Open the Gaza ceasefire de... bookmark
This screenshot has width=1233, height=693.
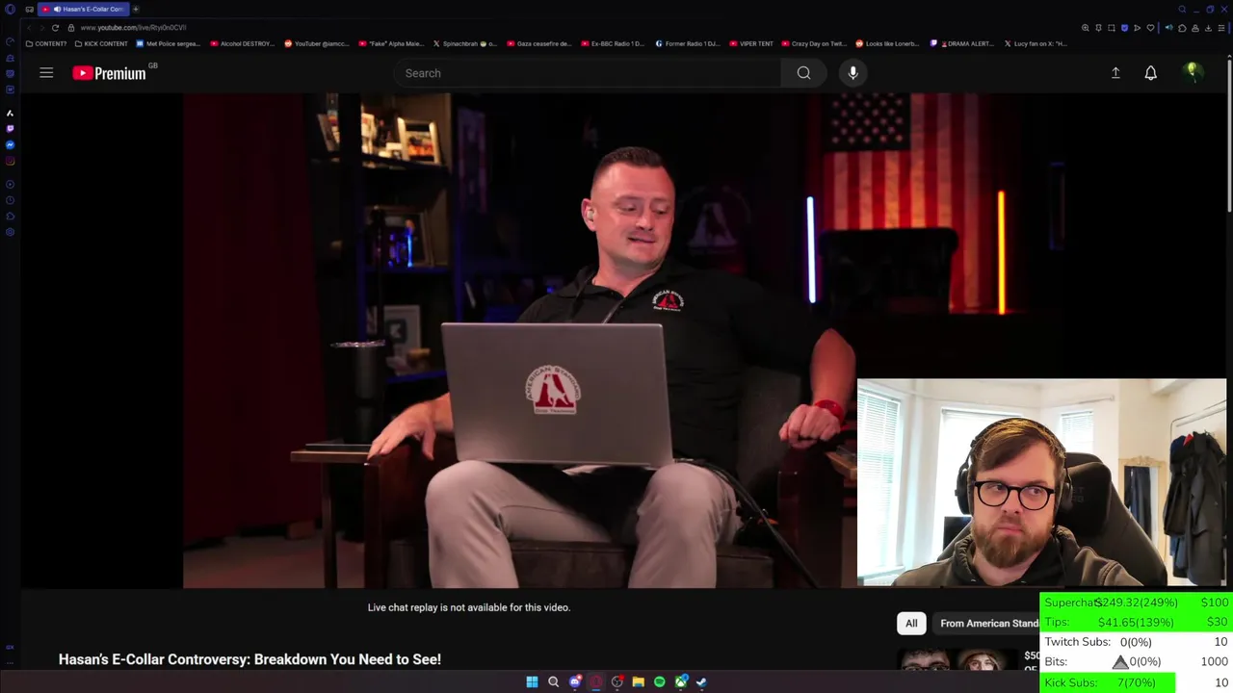coord(539,43)
